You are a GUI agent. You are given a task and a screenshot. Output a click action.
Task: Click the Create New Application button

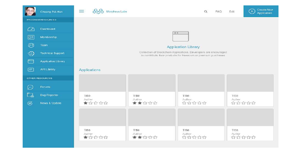tap(261, 11)
